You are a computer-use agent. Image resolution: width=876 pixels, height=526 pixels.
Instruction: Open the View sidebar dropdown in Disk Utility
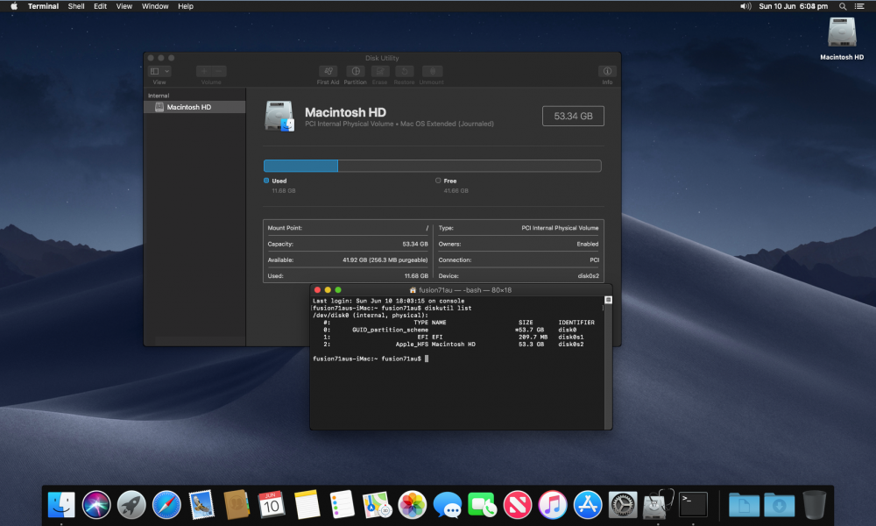(159, 72)
